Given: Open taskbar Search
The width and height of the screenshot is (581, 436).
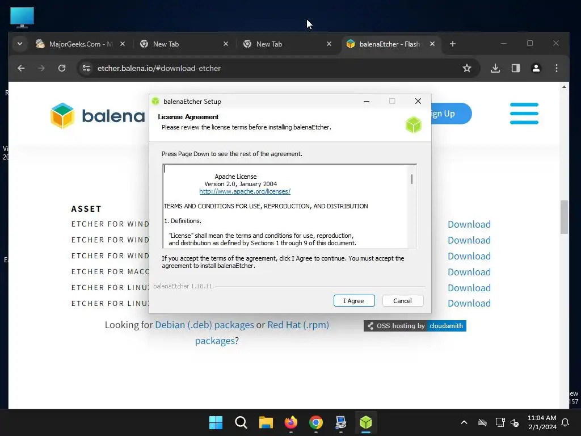Looking at the screenshot, I should pyautogui.click(x=241, y=422).
